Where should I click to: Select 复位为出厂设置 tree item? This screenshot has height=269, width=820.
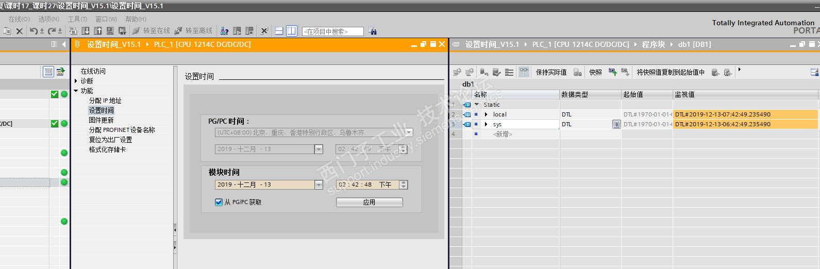(x=110, y=140)
